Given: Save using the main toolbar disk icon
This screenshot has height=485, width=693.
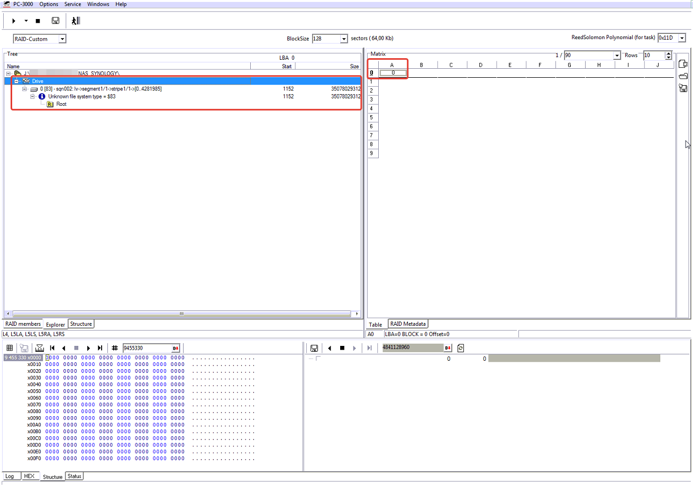Looking at the screenshot, I should [x=55, y=21].
